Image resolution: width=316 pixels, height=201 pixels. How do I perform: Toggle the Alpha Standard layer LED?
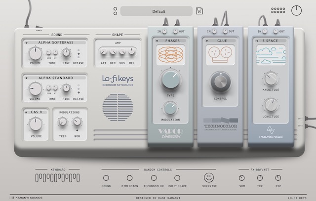[26, 78]
